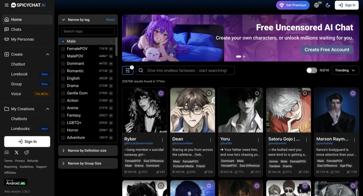This screenshot has width=363, height=196.
Task: Show info for Satoru Gojo card
Action: 305,93
